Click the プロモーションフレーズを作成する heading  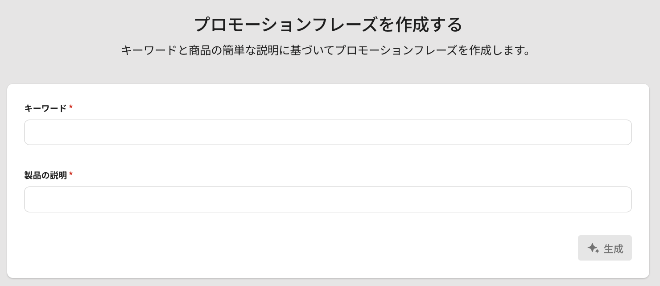(x=328, y=25)
